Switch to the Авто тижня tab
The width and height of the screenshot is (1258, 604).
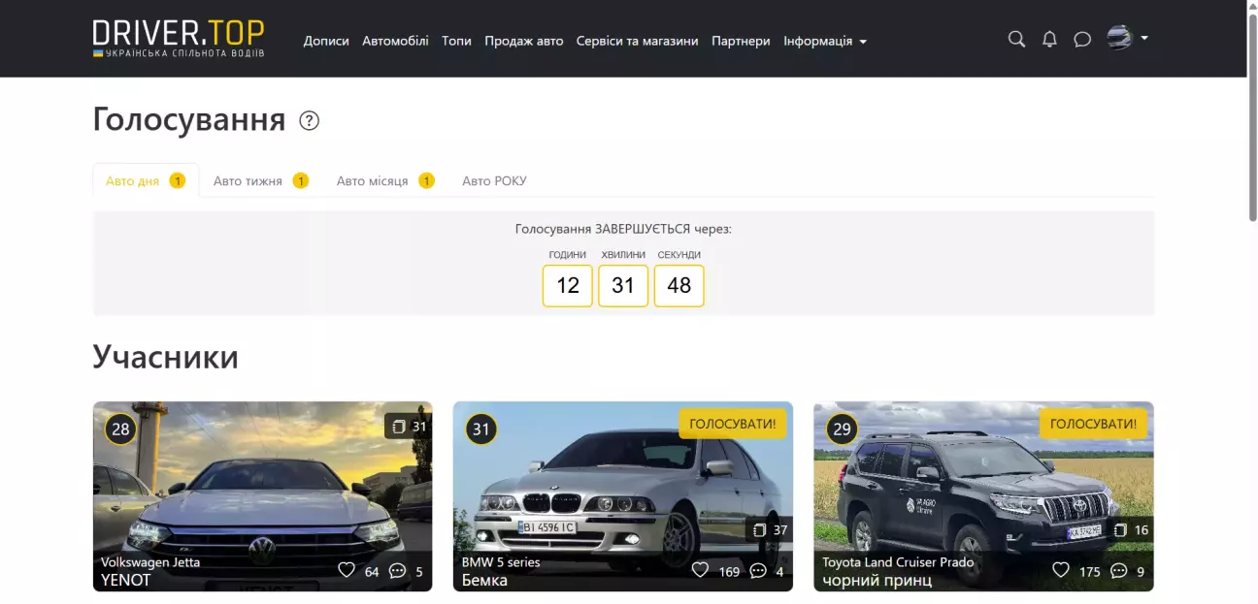248,181
